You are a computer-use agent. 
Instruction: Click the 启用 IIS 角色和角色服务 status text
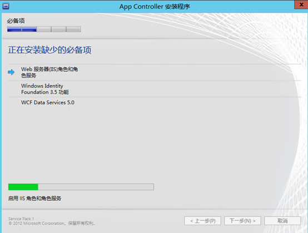pos(34,198)
